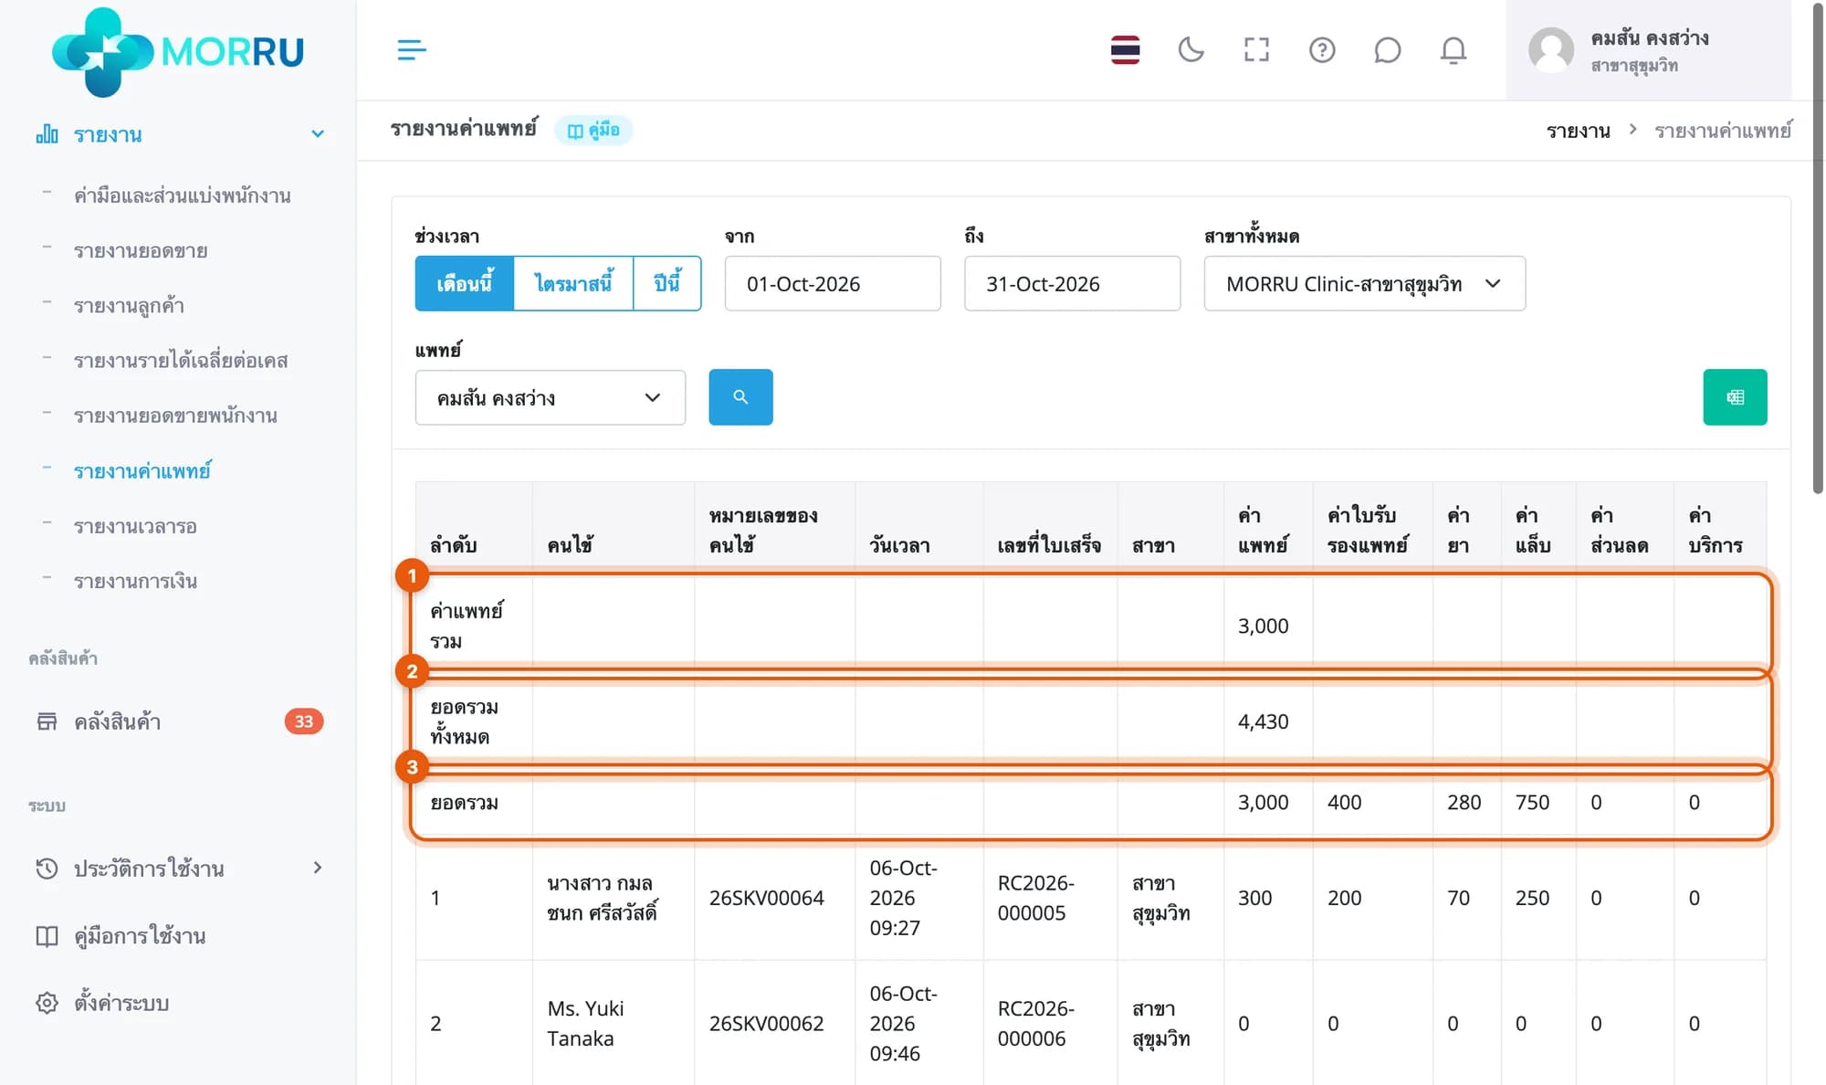Toggle the hamburger sidebar menu

412,49
